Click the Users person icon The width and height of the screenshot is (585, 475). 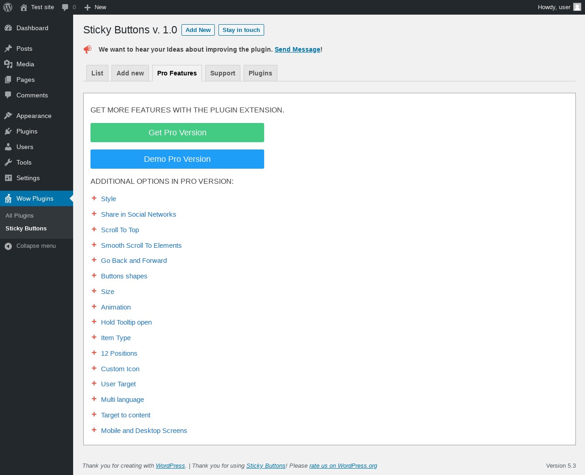point(8,147)
